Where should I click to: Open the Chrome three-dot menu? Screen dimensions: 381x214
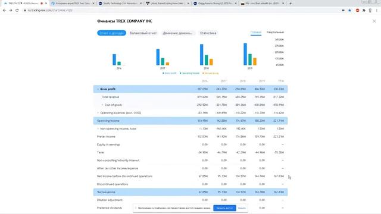377,11
